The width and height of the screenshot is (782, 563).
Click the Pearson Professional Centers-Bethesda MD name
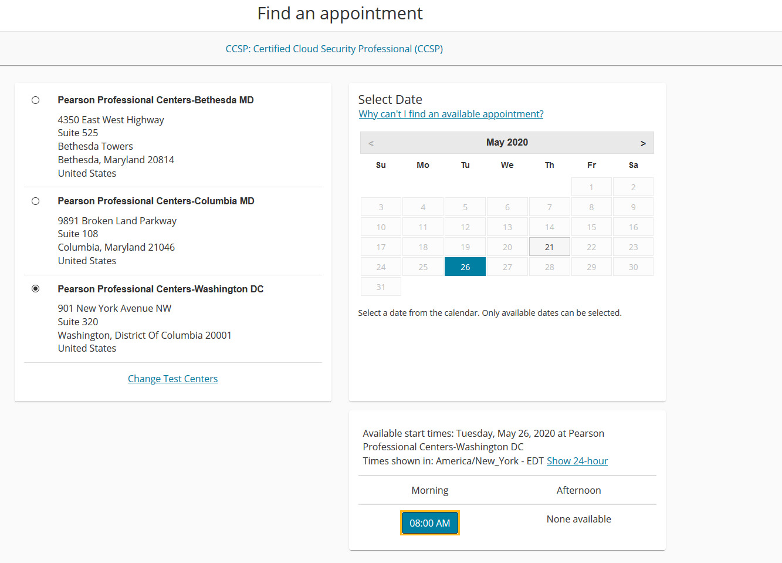[x=155, y=100]
